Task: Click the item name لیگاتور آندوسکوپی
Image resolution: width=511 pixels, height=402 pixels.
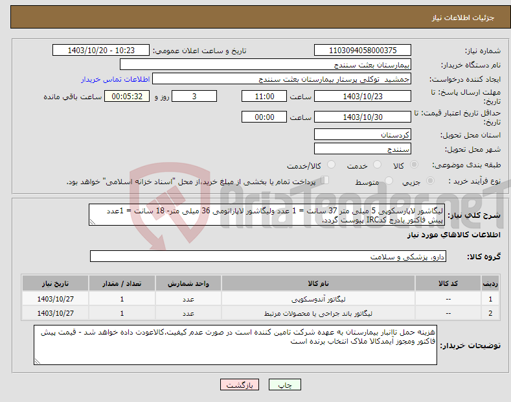Action: (x=318, y=299)
